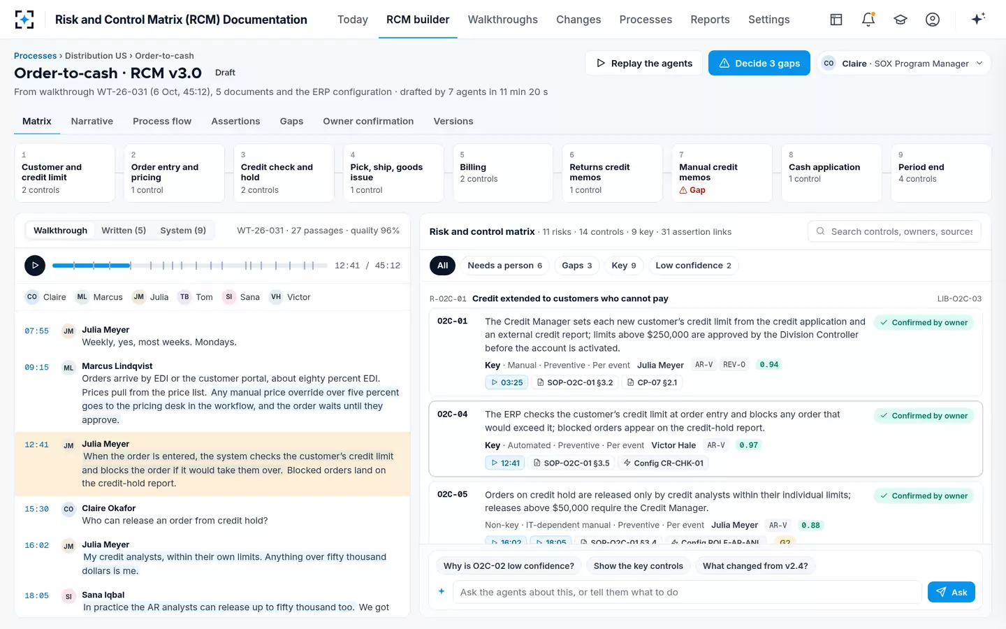Screen dimensions: 1006x629
Task: Open Config CR-CHK-01 system reference
Action: coord(664,463)
